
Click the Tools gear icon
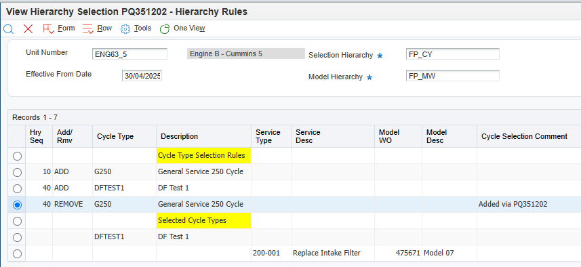click(125, 29)
